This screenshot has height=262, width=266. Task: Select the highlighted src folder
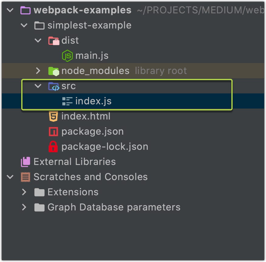(68, 86)
